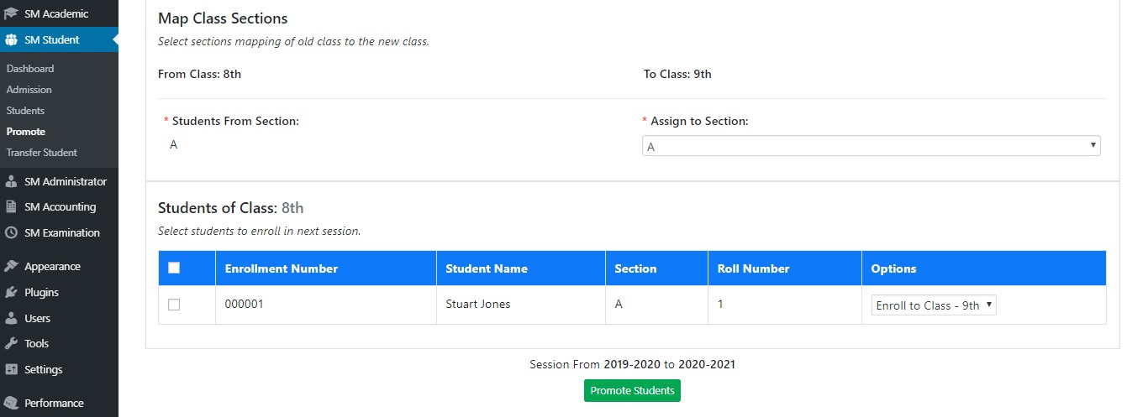Click the SM Administrator person icon
This screenshot has width=1127, height=417.
[x=11, y=181]
